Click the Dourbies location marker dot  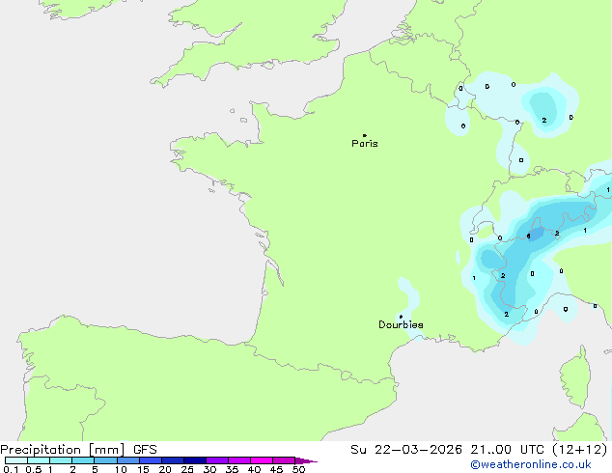coord(401,317)
